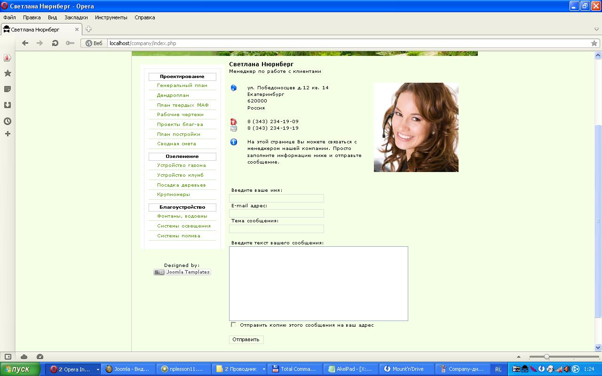This screenshot has width=602, height=376.
Task: Go back with the Back arrow
Action: (25, 43)
